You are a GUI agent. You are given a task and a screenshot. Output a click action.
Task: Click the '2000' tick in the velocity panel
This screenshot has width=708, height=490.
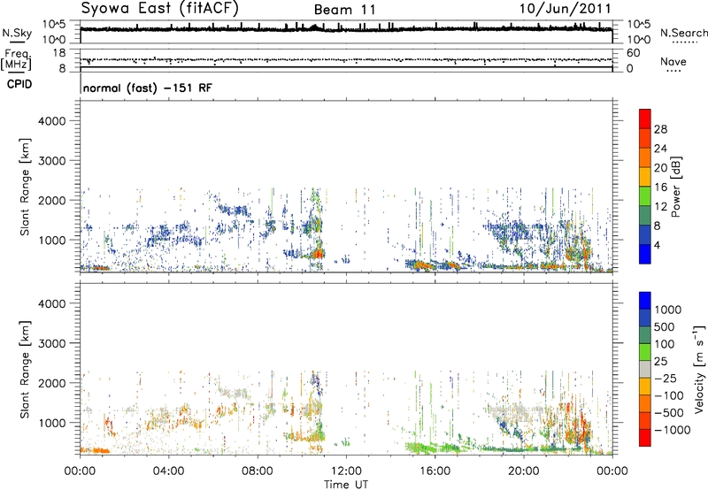(x=52, y=383)
